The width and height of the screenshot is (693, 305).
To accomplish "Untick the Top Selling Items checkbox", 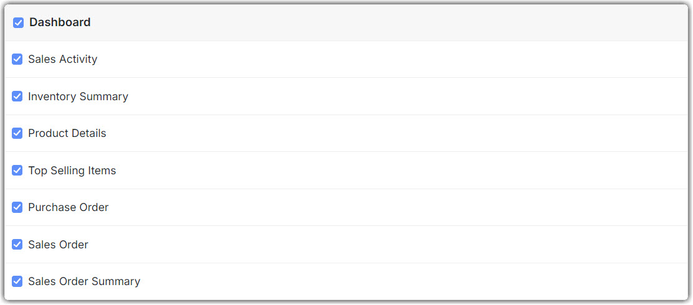I will pyautogui.click(x=17, y=171).
